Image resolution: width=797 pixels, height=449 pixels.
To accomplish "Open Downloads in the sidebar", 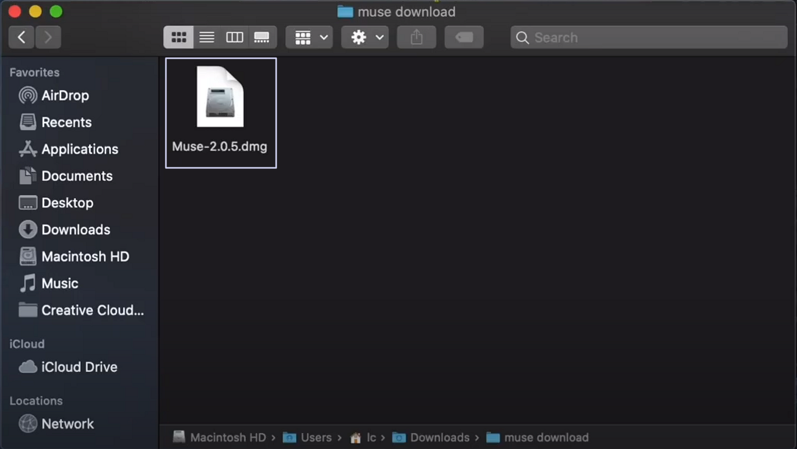I will tap(76, 229).
